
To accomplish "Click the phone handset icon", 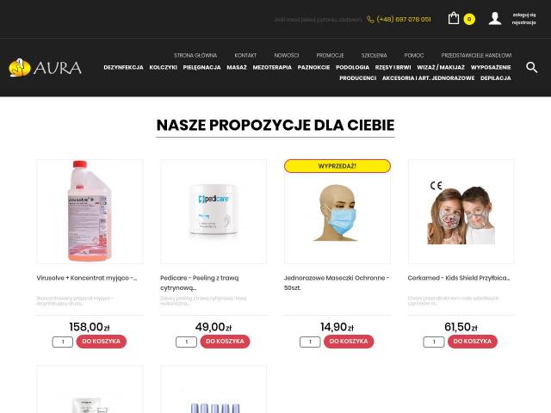I will tap(370, 20).
